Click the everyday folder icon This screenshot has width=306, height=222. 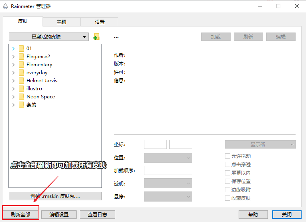22,73
